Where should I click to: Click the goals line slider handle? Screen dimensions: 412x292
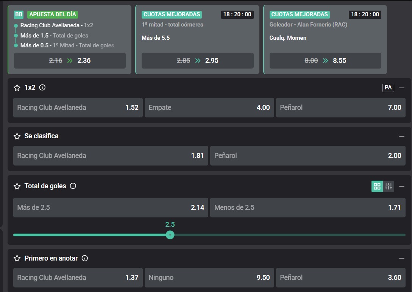170,235
